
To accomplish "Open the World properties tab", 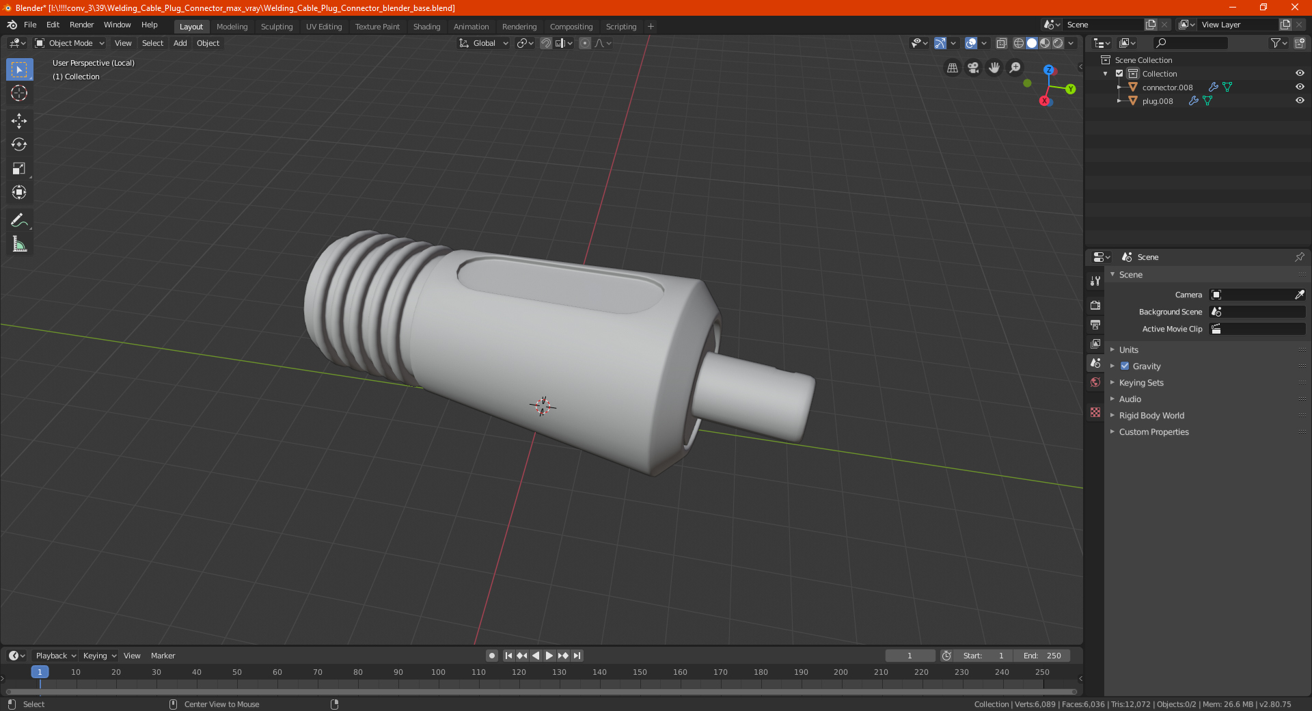I will pos(1095,382).
